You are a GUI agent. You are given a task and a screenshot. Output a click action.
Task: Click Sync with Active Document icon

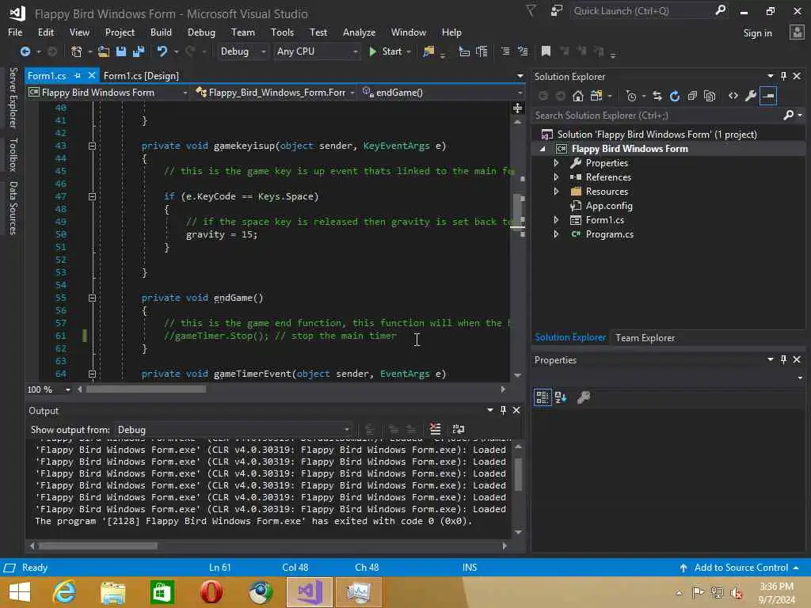click(657, 96)
